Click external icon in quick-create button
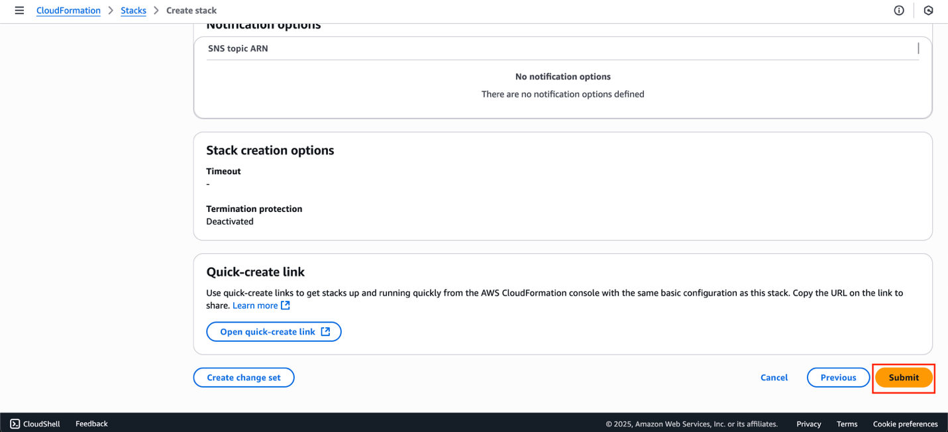Screen dimensions: 948x432 325,332
